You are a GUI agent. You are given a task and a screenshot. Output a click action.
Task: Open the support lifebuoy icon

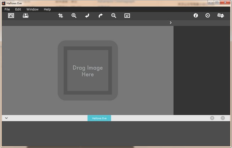(208, 15)
